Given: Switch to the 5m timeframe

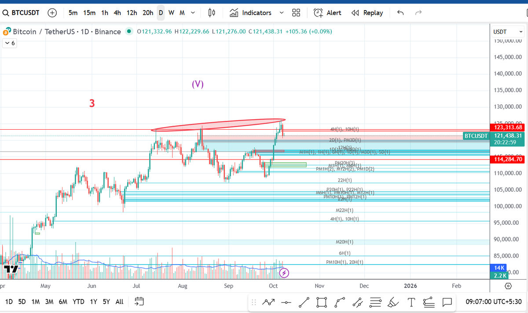Looking at the screenshot, I should pyautogui.click(x=73, y=13).
